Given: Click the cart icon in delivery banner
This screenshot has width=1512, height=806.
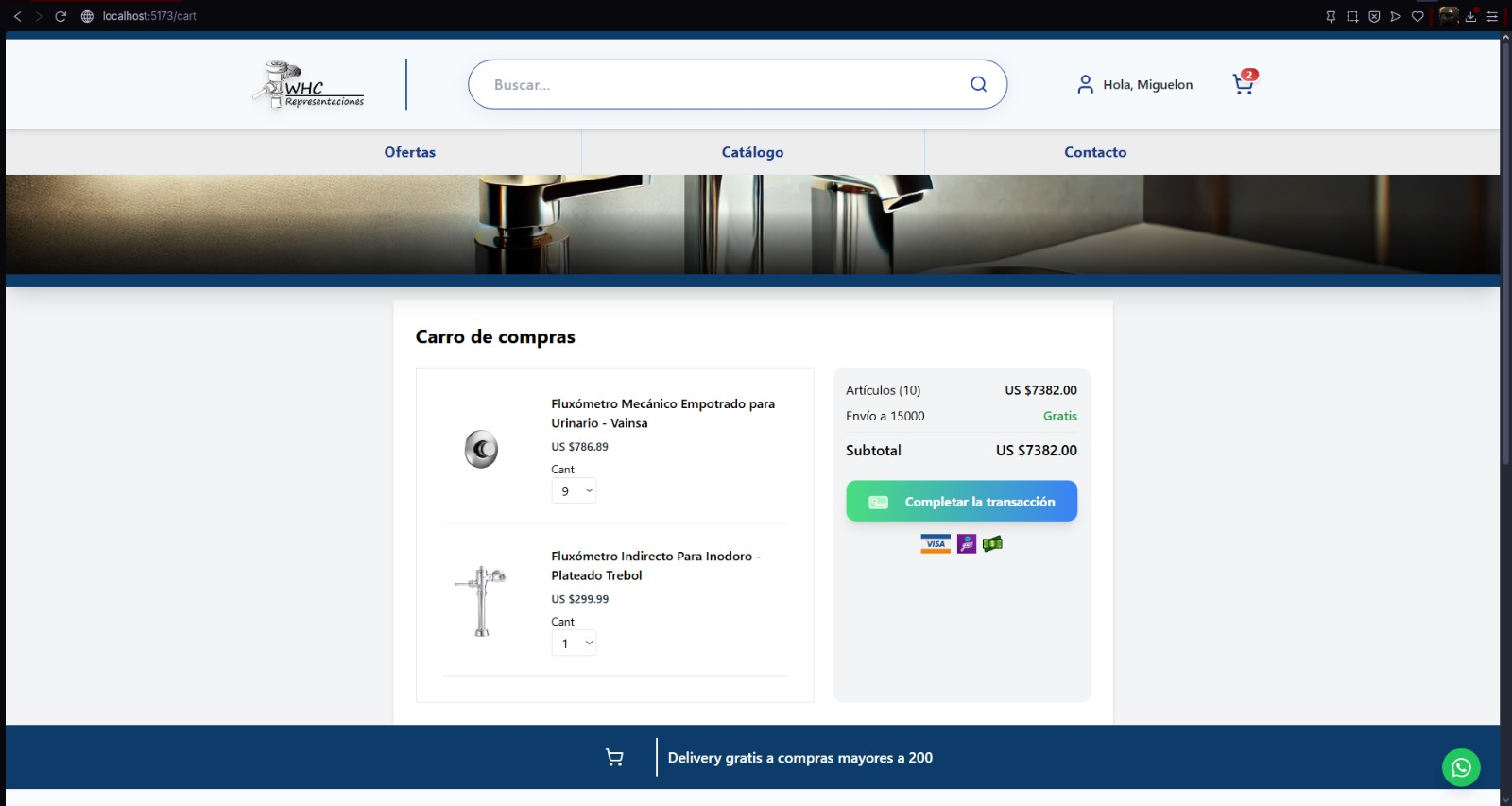Looking at the screenshot, I should pos(614,757).
